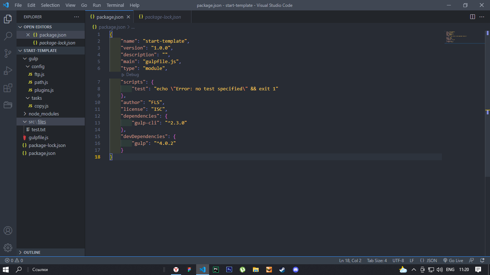Open Discord from the taskbar
The height and width of the screenshot is (275, 490).
pos(295,270)
